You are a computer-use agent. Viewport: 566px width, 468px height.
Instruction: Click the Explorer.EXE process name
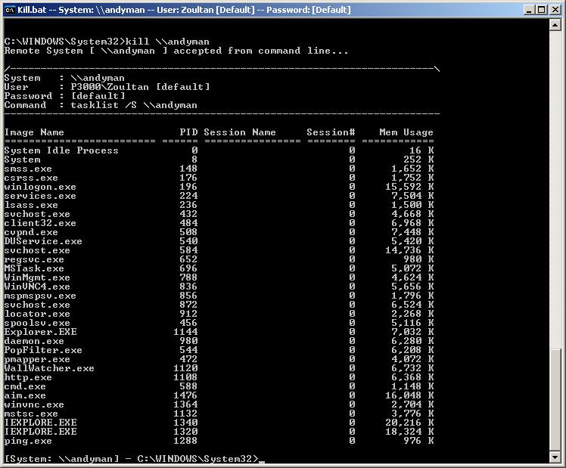point(41,332)
